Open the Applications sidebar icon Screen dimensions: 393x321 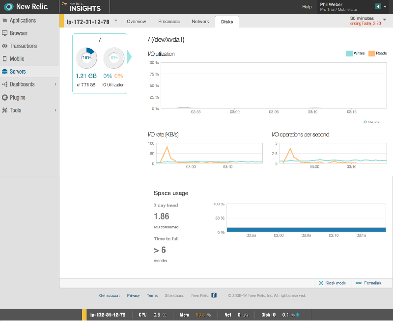pos(4,20)
